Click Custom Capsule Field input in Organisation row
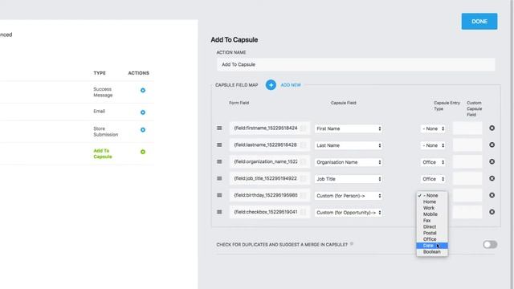The image size is (514, 289). click(x=467, y=161)
